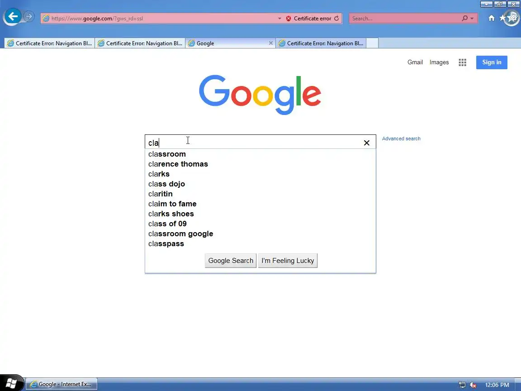Open Advanced search link
521x391 pixels.
(x=401, y=138)
